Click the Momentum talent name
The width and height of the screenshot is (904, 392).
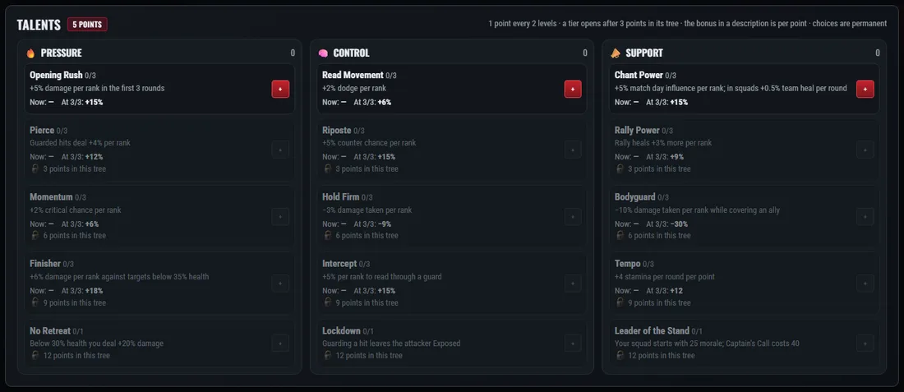(51, 197)
